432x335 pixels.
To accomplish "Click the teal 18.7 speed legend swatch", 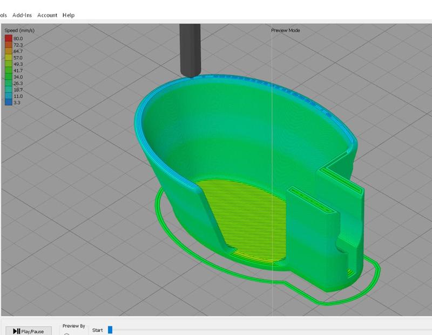I will [x=9, y=89].
